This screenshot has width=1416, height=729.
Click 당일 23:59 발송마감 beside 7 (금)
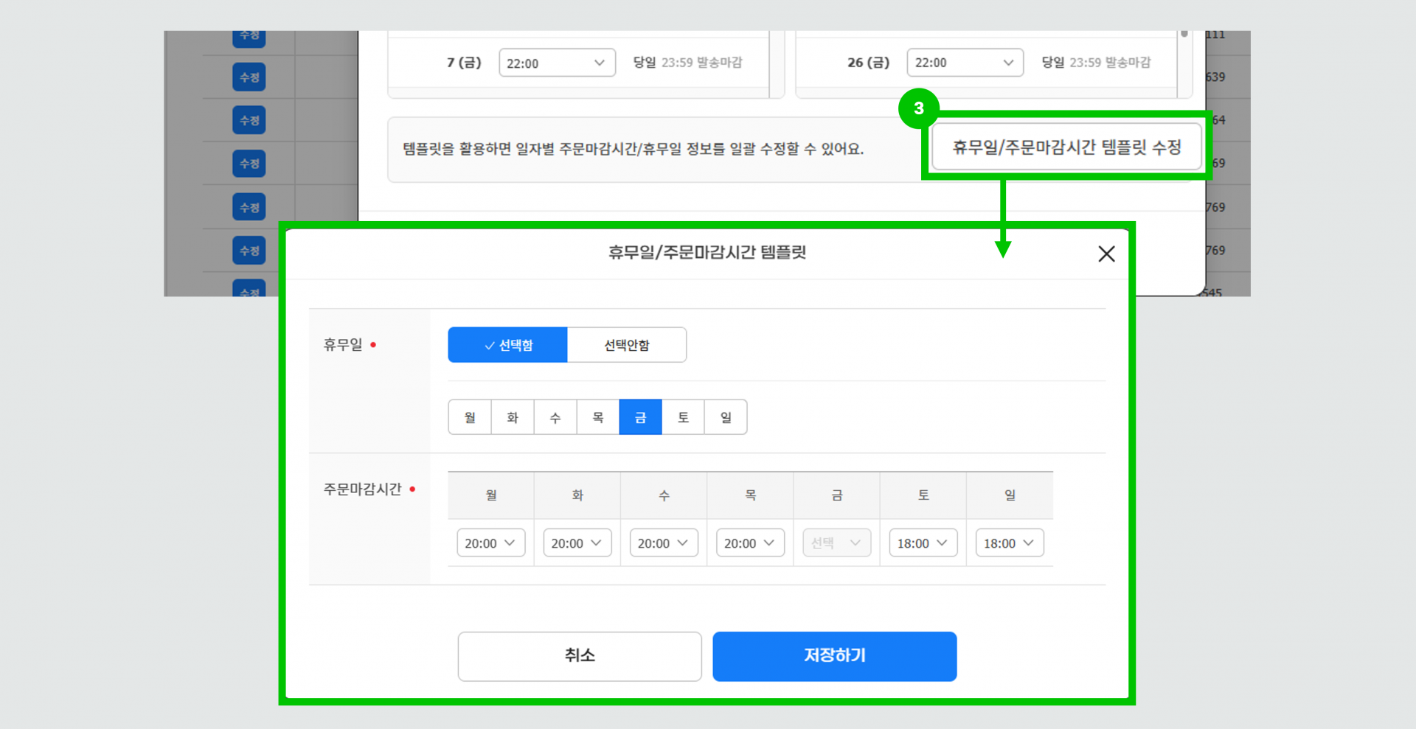687,63
